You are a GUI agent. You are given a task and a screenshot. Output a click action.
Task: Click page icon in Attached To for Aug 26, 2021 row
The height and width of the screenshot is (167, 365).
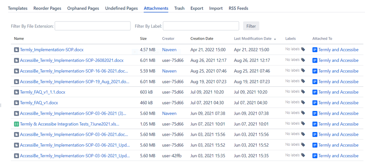click(315, 60)
